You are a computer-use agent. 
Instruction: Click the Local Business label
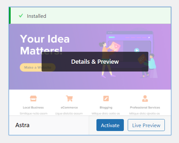click(33, 107)
